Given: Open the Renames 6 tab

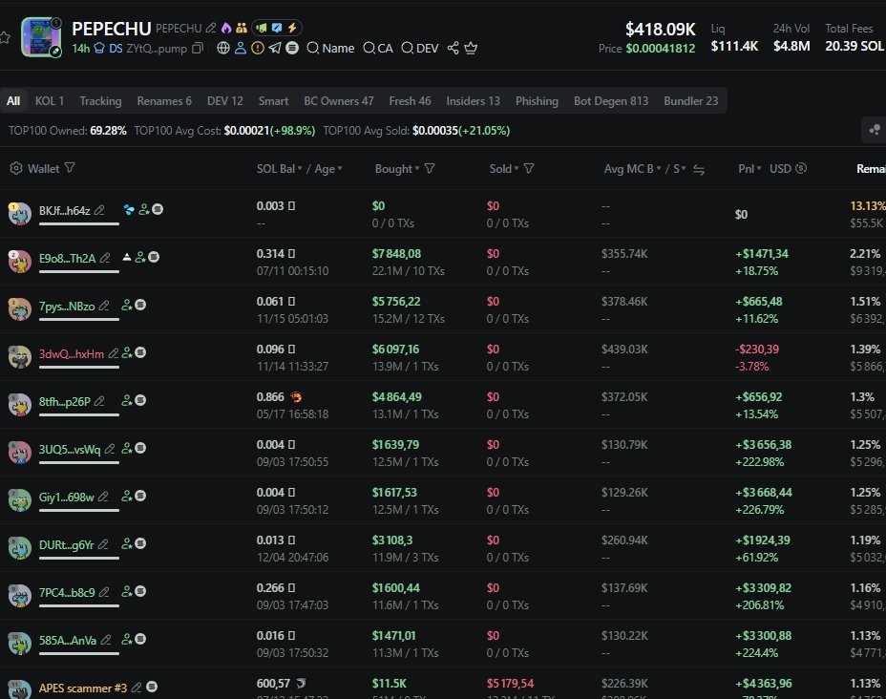Looking at the screenshot, I should (164, 101).
